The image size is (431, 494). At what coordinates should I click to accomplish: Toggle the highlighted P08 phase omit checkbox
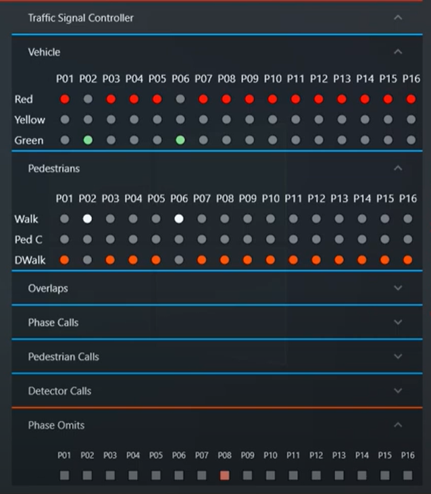[225, 476]
